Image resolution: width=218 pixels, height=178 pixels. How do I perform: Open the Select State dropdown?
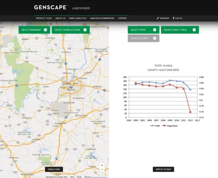coord(143,30)
